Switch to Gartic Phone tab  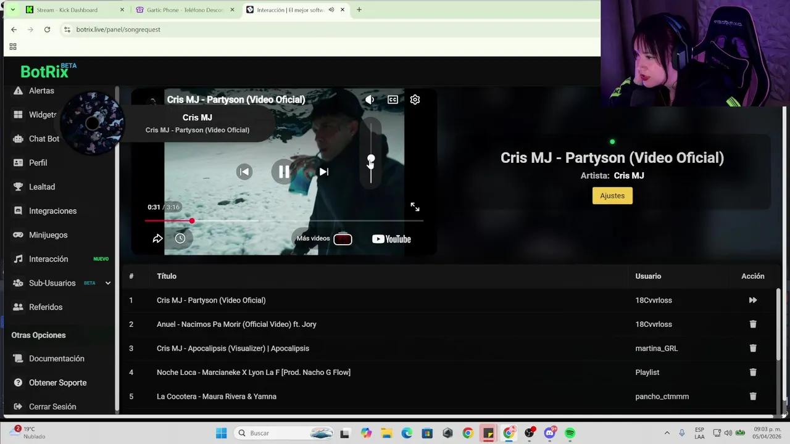185,10
